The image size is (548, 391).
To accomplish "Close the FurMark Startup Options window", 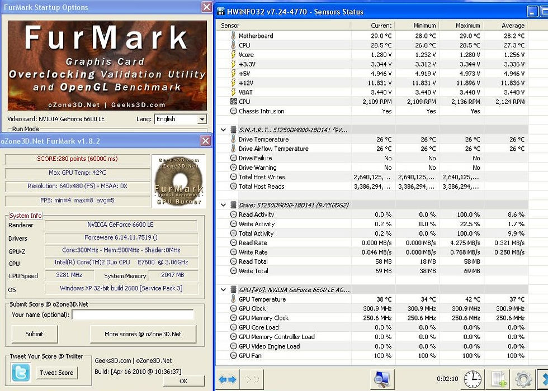I will (x=206, y=7).
